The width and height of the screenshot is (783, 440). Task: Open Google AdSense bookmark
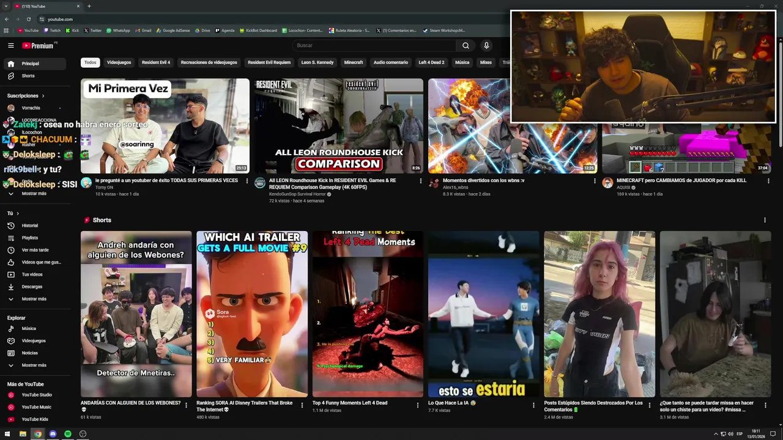[x=173, y=30]
